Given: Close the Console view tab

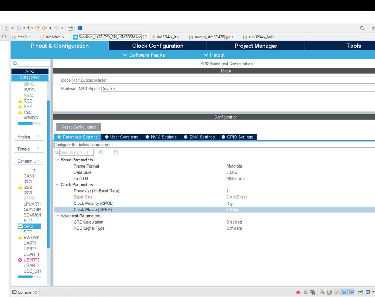Looking at the screenshot, I should coord(35,292).
